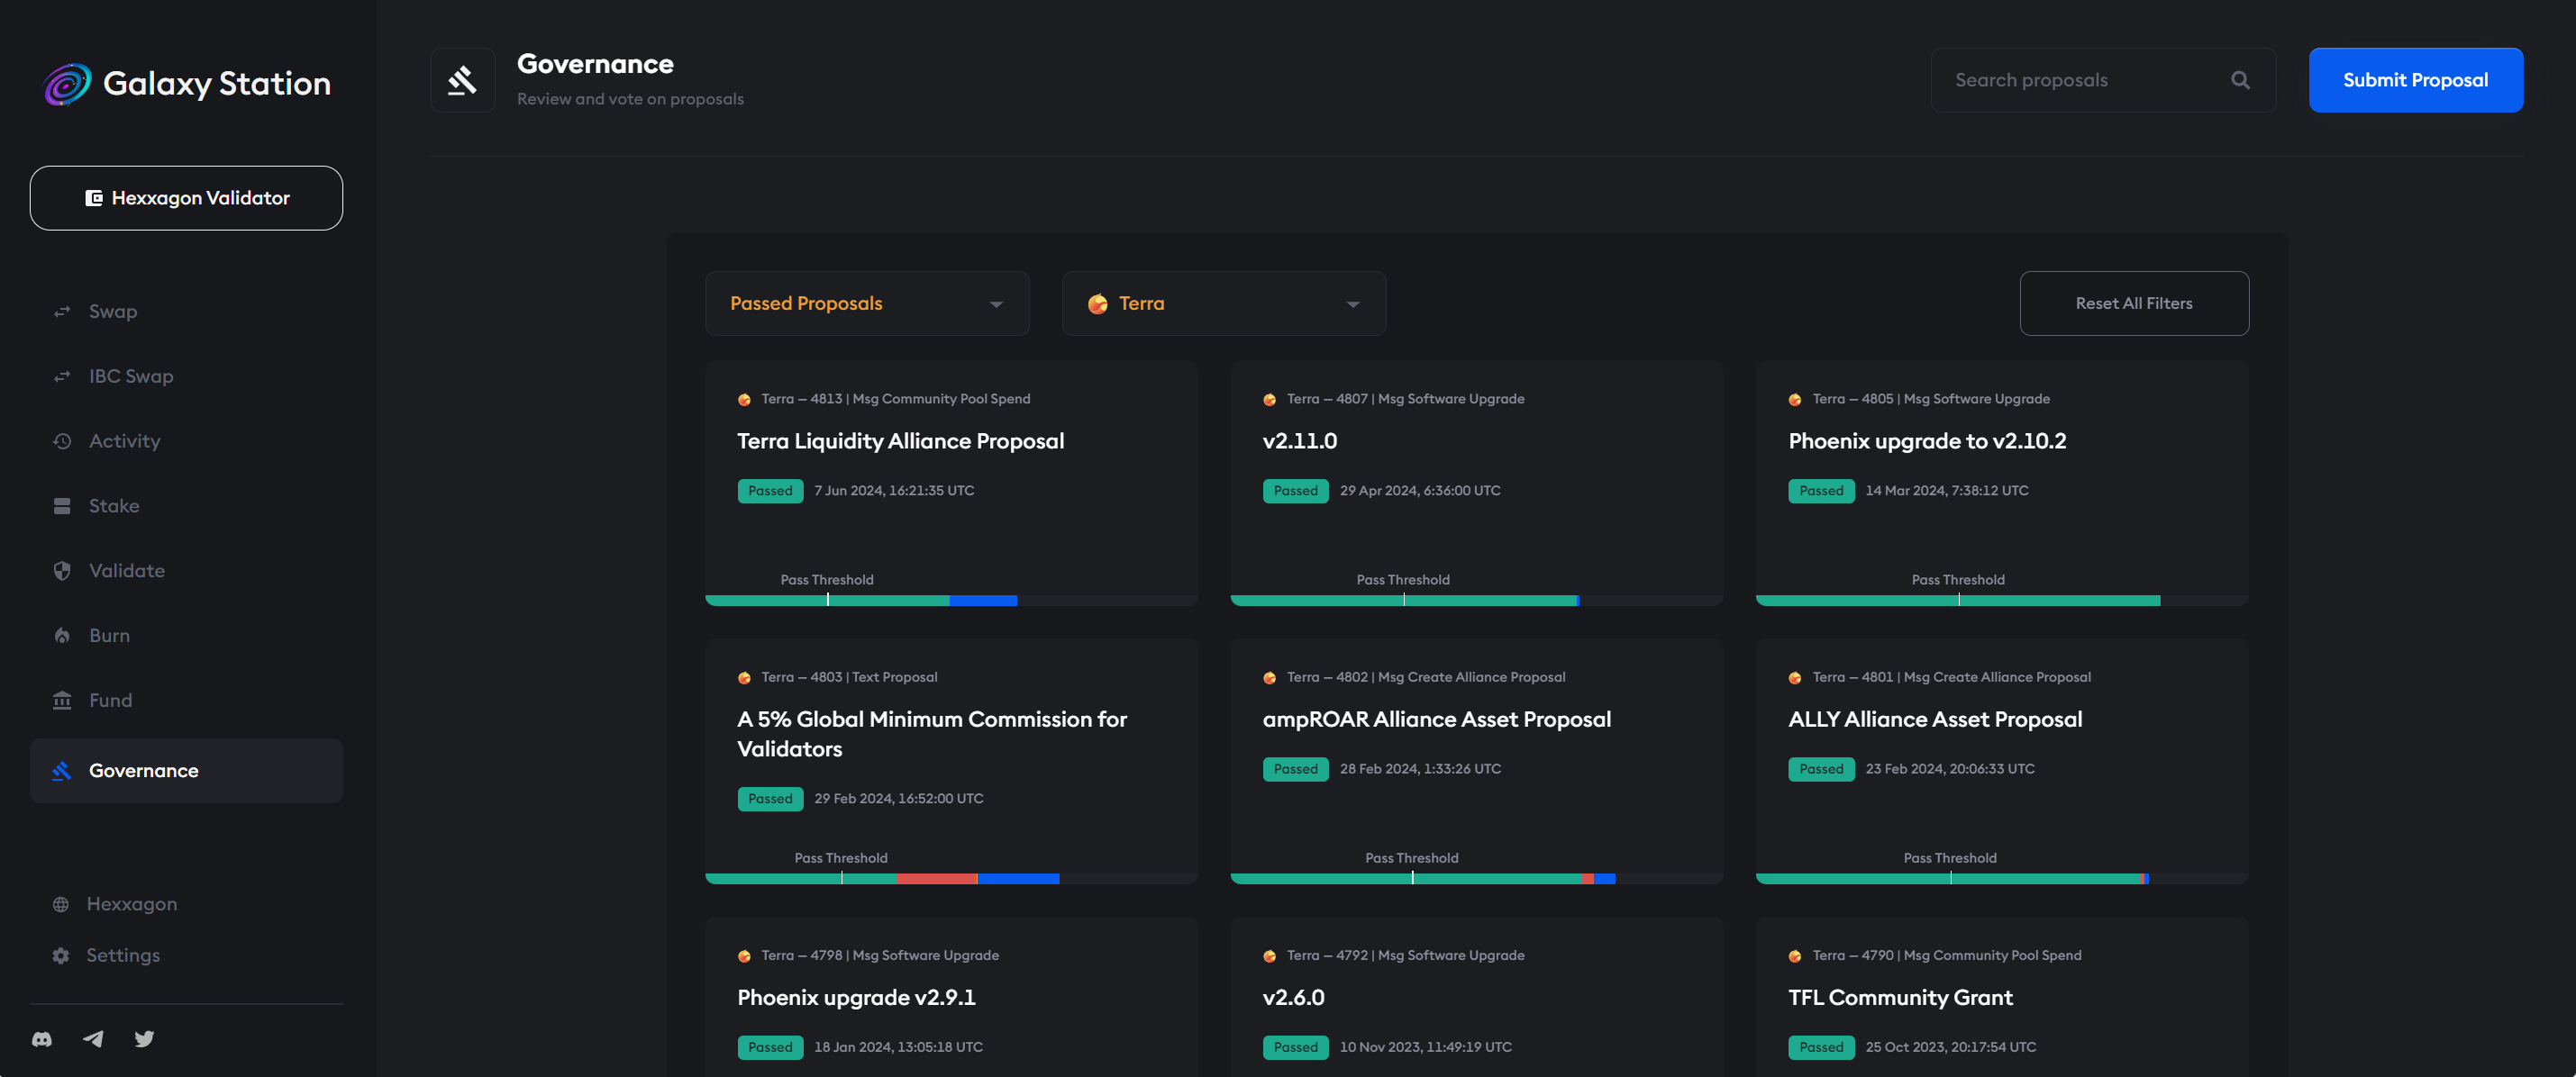Screen dimensions: 2576x1077
Task: Select the Validate sidebar item
Action: pos(126,571)
